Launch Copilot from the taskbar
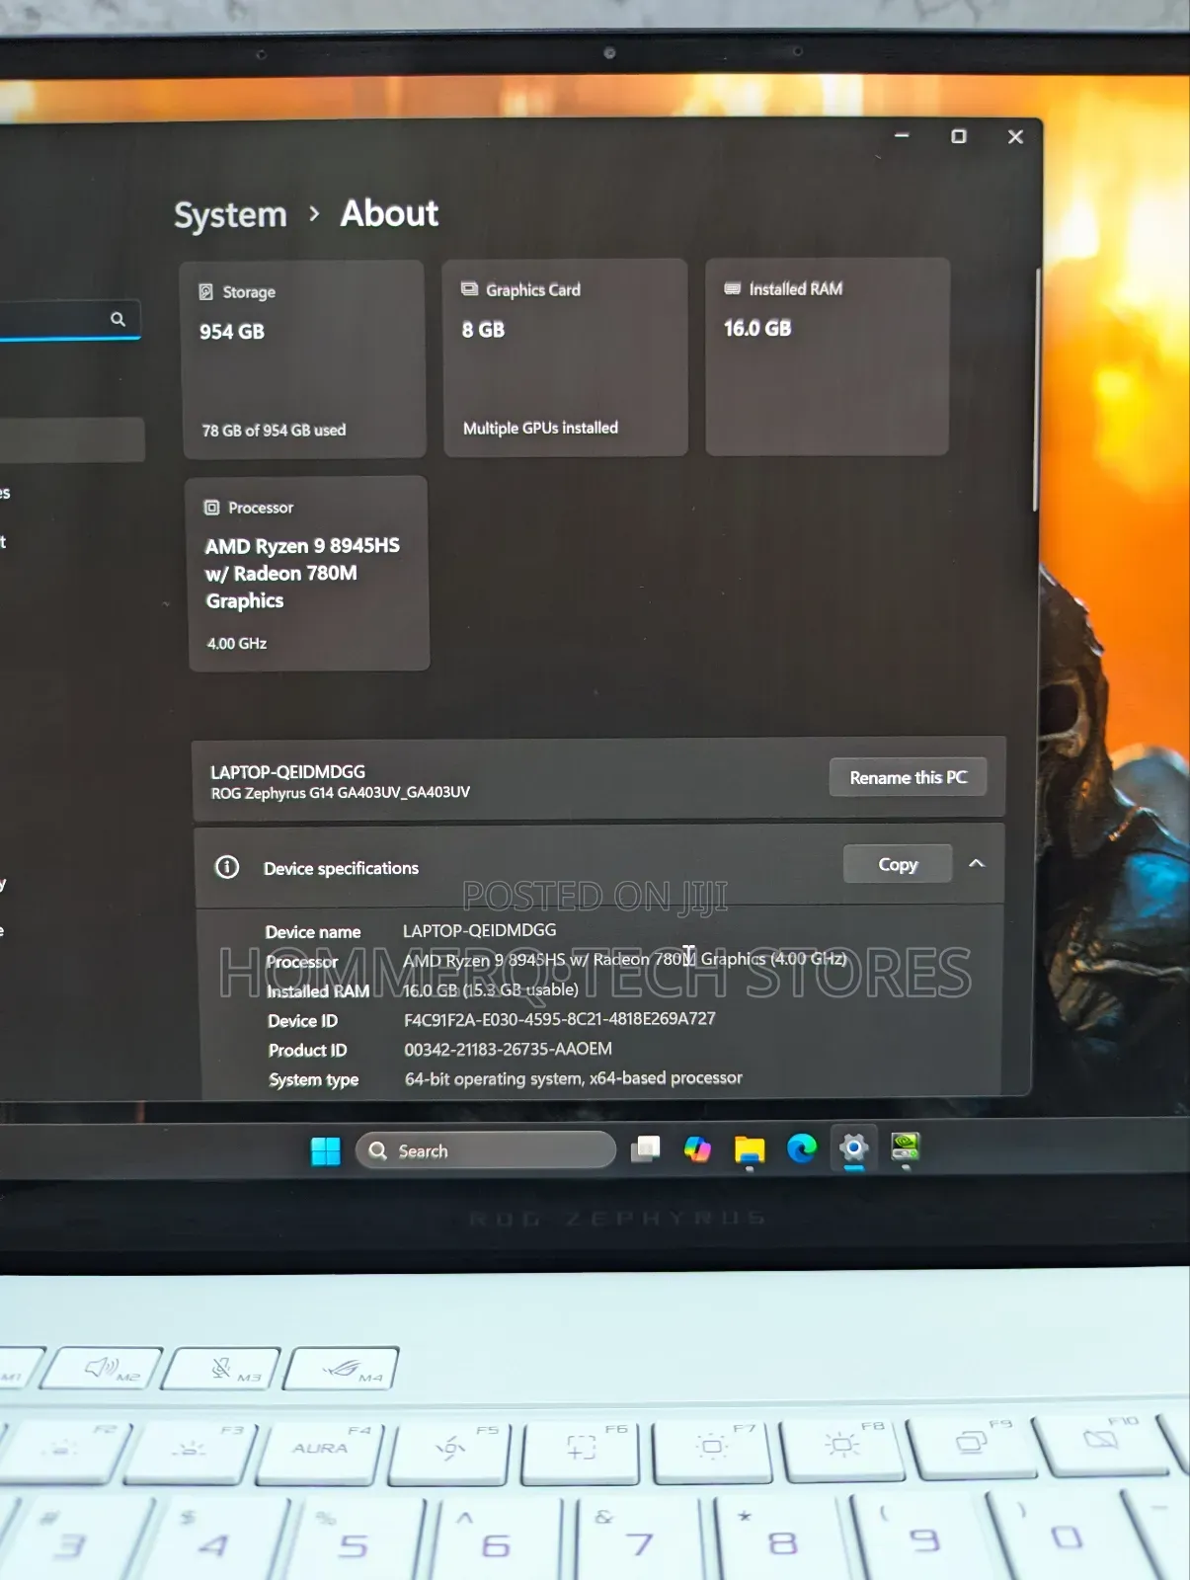Screen dimensions: 1190x1580 point(697,1149)
